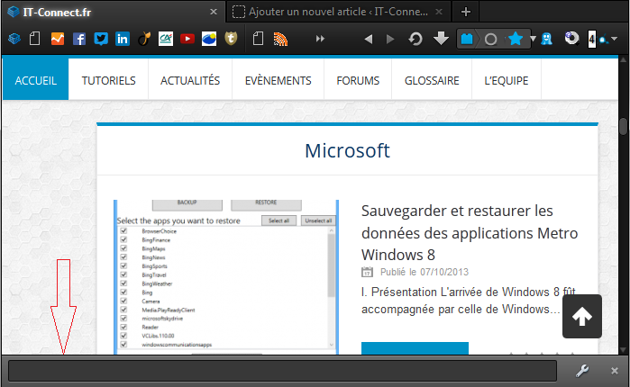Expand the bookmarks toolbar overflow chevron
Image resolution: width=630 pixels, height=387 pixels.
click(319, 39)
